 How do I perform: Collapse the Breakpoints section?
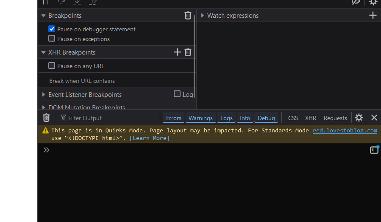43,16
